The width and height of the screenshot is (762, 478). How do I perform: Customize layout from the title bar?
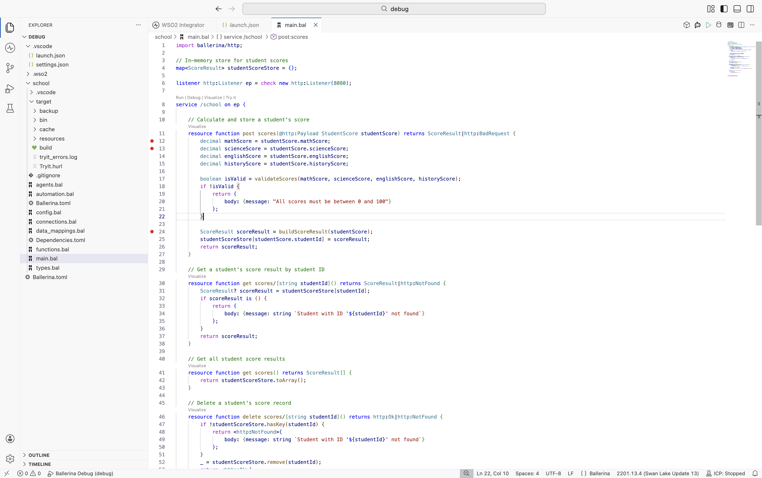tap(711, 9)
